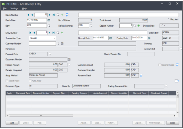Open Customer Number finder magnifier
Screen dimensions: 183x129
coord(58,43)
